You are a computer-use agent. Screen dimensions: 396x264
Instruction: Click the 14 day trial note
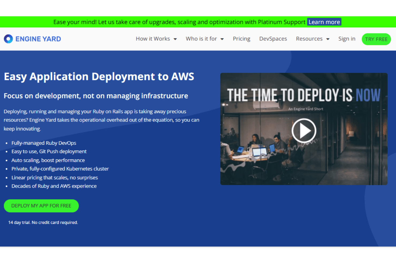(x=43, y=222)
